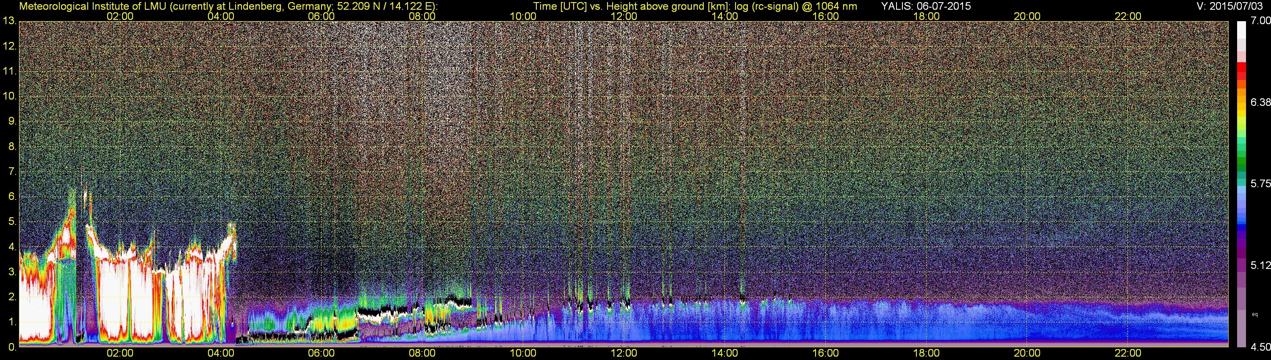Click the Meteorological Institute of LMU title text
Screen dimensions: 1271x360
pyautogui.click(x=228, y=6)
